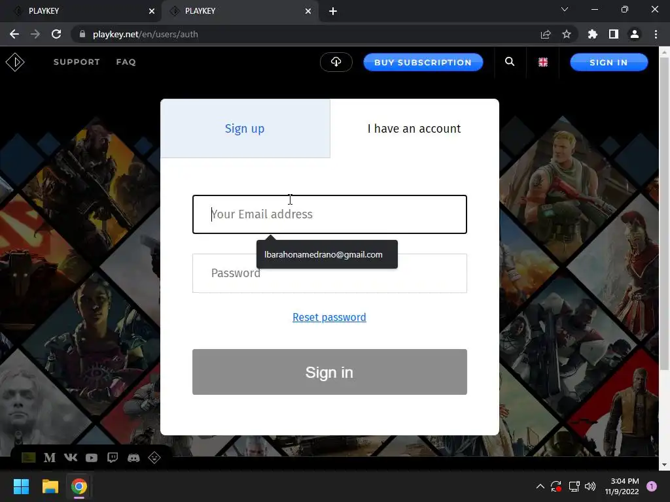Close the second PLAYKEY tab
The height and width of the screenshot is (502, 670).
[308, 11]
